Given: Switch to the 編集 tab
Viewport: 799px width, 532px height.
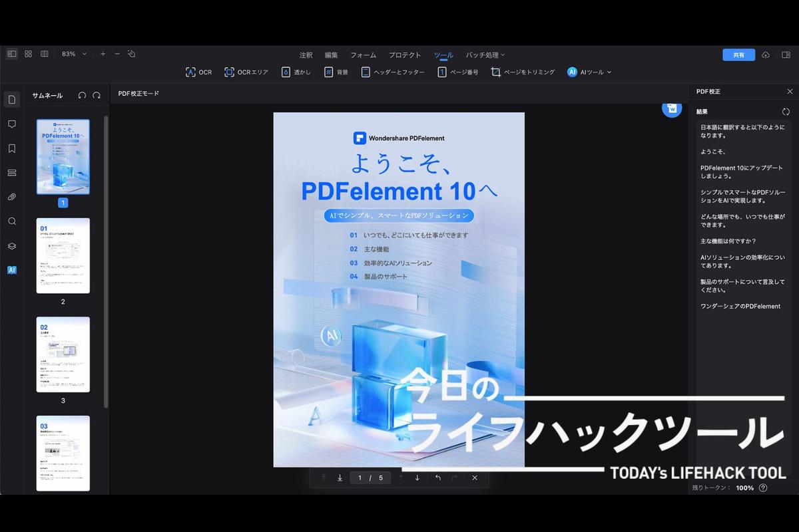Looking at the screenshot, I should tap(331, 55).
